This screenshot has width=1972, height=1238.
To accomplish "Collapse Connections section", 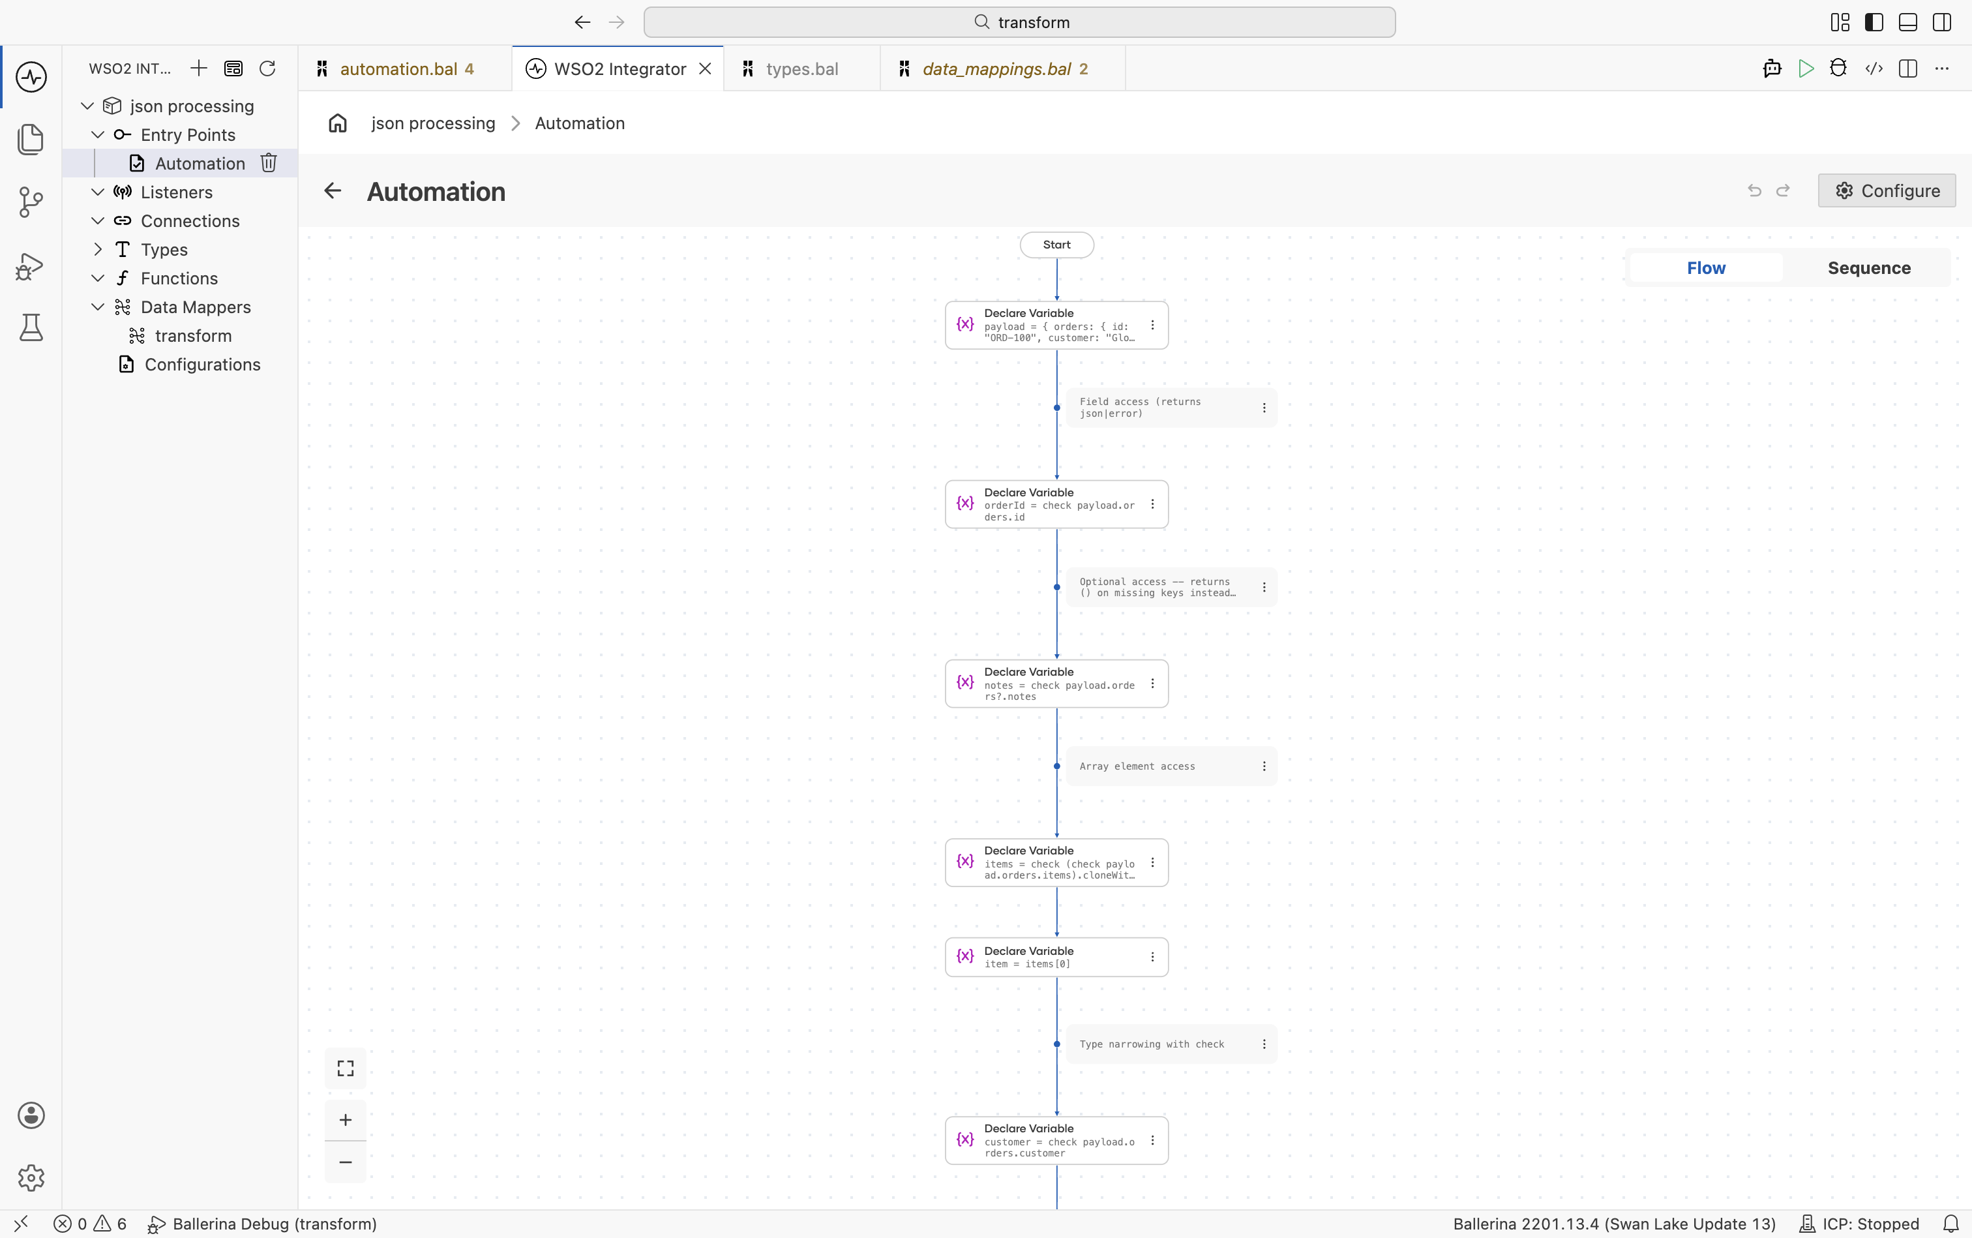I will click(x=98, y=220).
